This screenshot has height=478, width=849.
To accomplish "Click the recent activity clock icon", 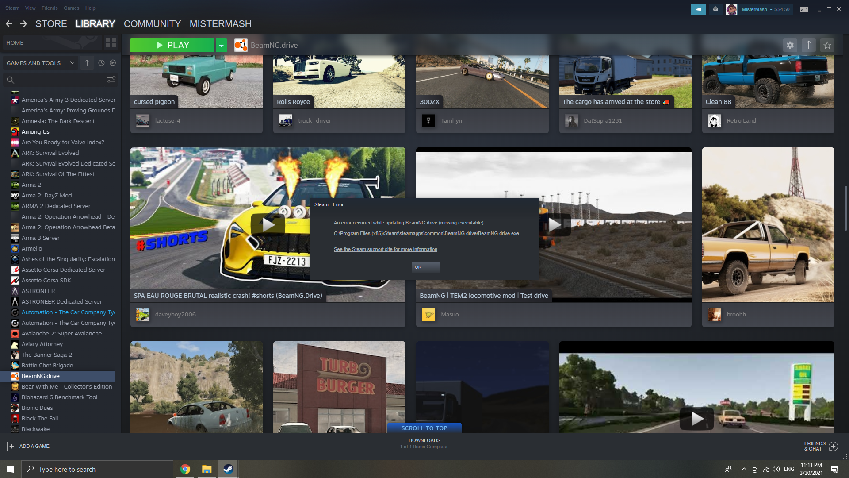I will [101, 63].
